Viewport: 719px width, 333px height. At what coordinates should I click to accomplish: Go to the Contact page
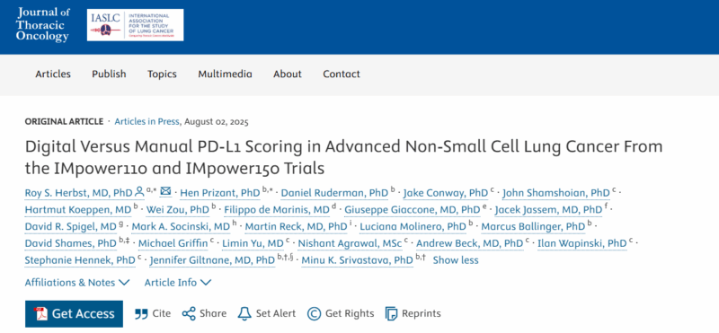click(342, 74)
